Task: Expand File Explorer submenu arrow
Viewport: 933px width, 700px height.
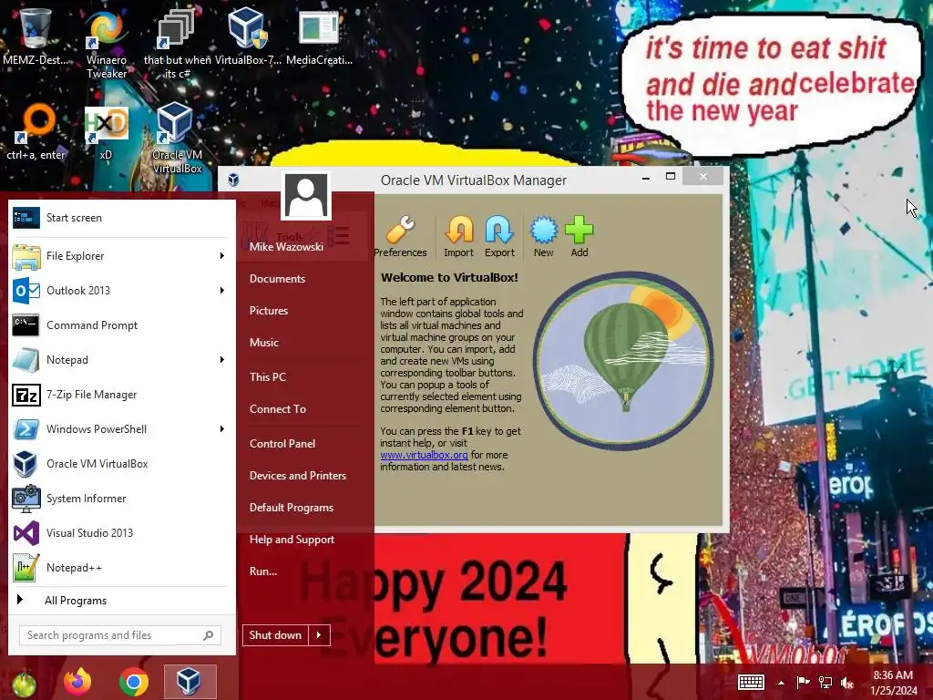Action: [x=222, y=256]
